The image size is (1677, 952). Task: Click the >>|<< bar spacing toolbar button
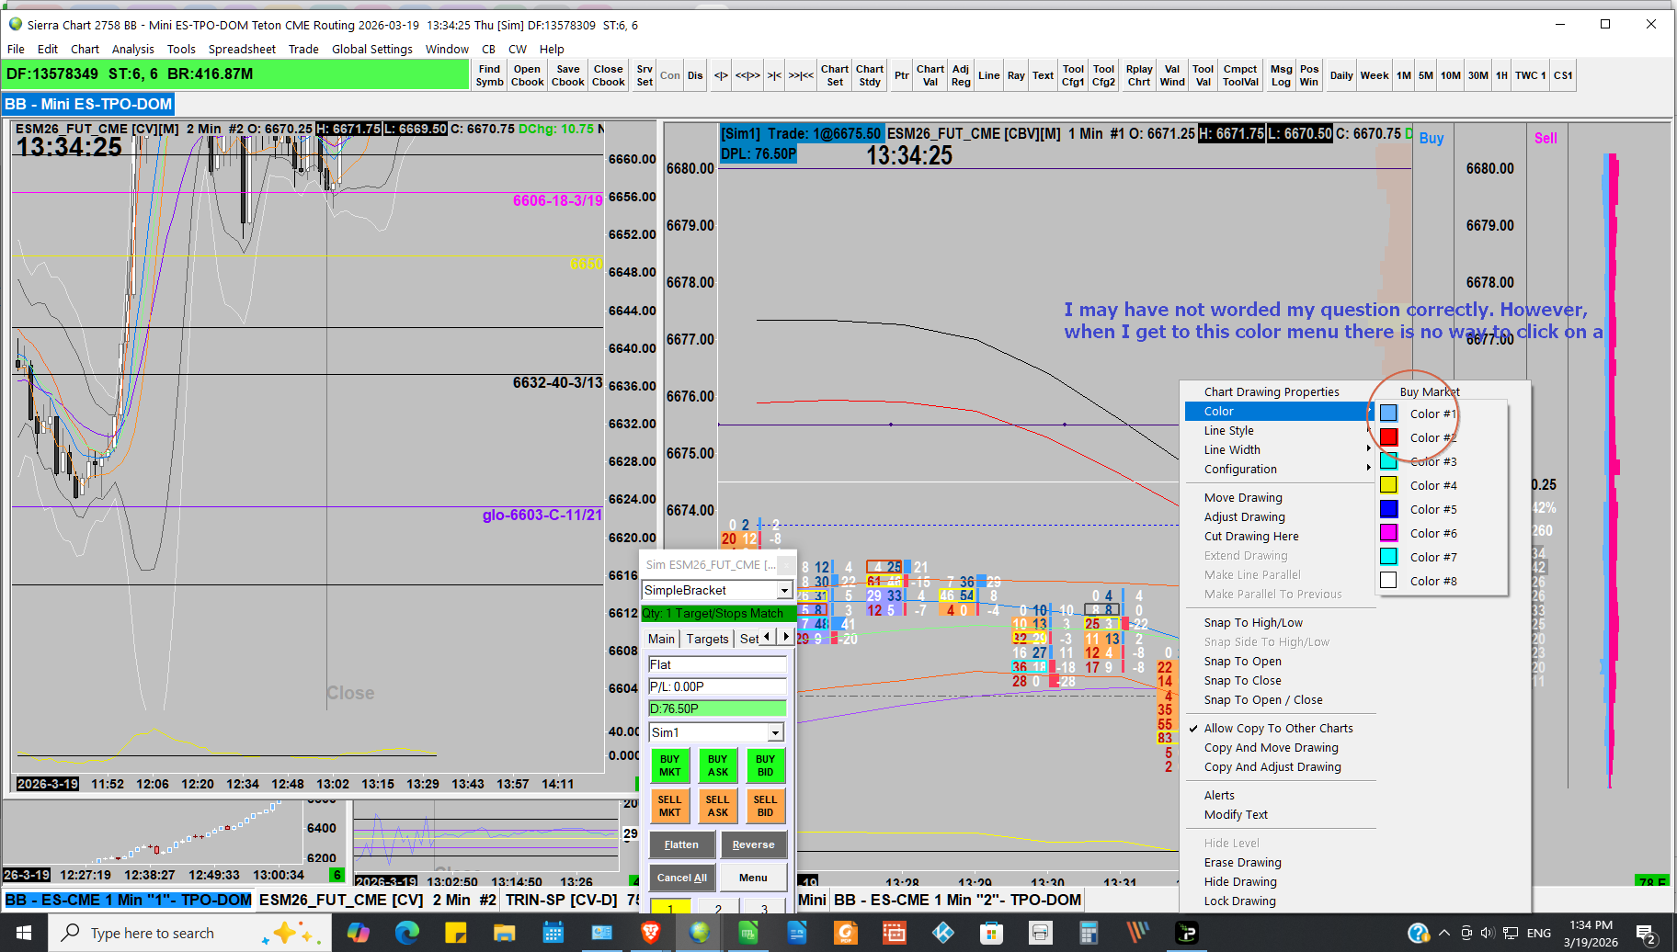click(801, 75)
